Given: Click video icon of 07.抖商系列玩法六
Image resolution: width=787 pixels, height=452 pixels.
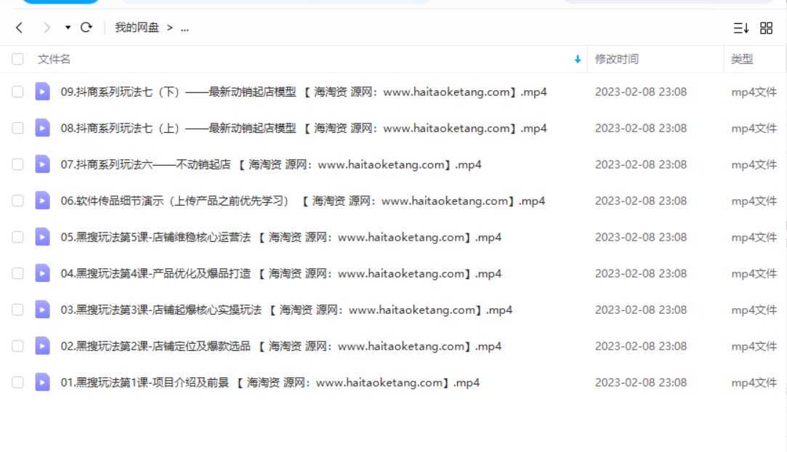Looking at the screenshot, I should [42, 164].
